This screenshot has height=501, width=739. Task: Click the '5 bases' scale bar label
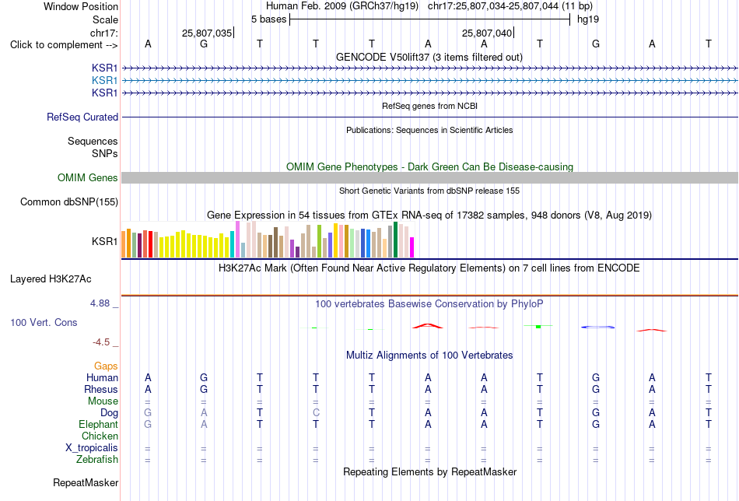point(268,19)
